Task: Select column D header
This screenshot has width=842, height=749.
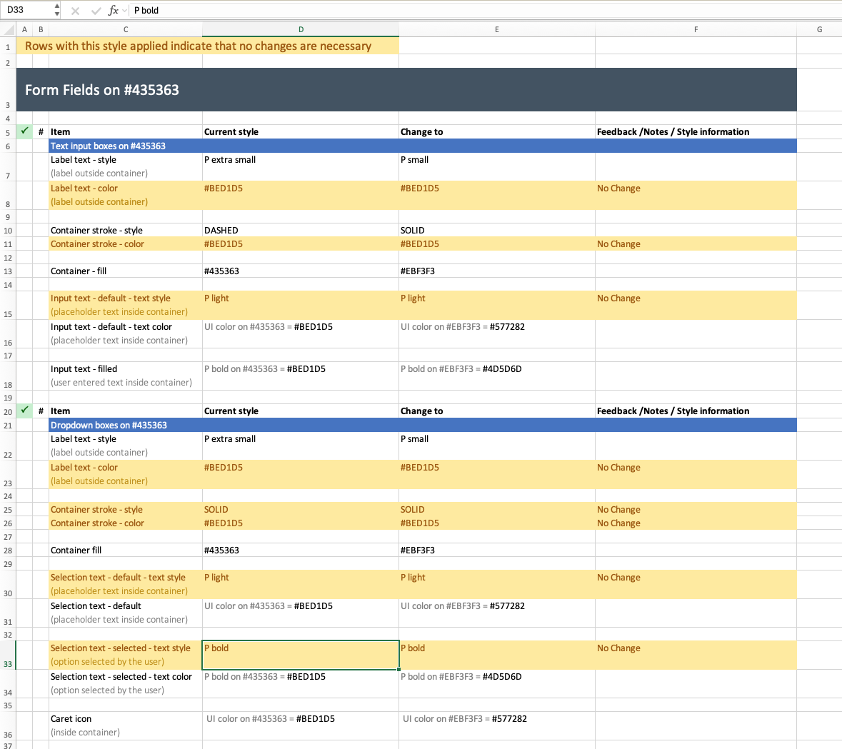Action: (301, 29)
